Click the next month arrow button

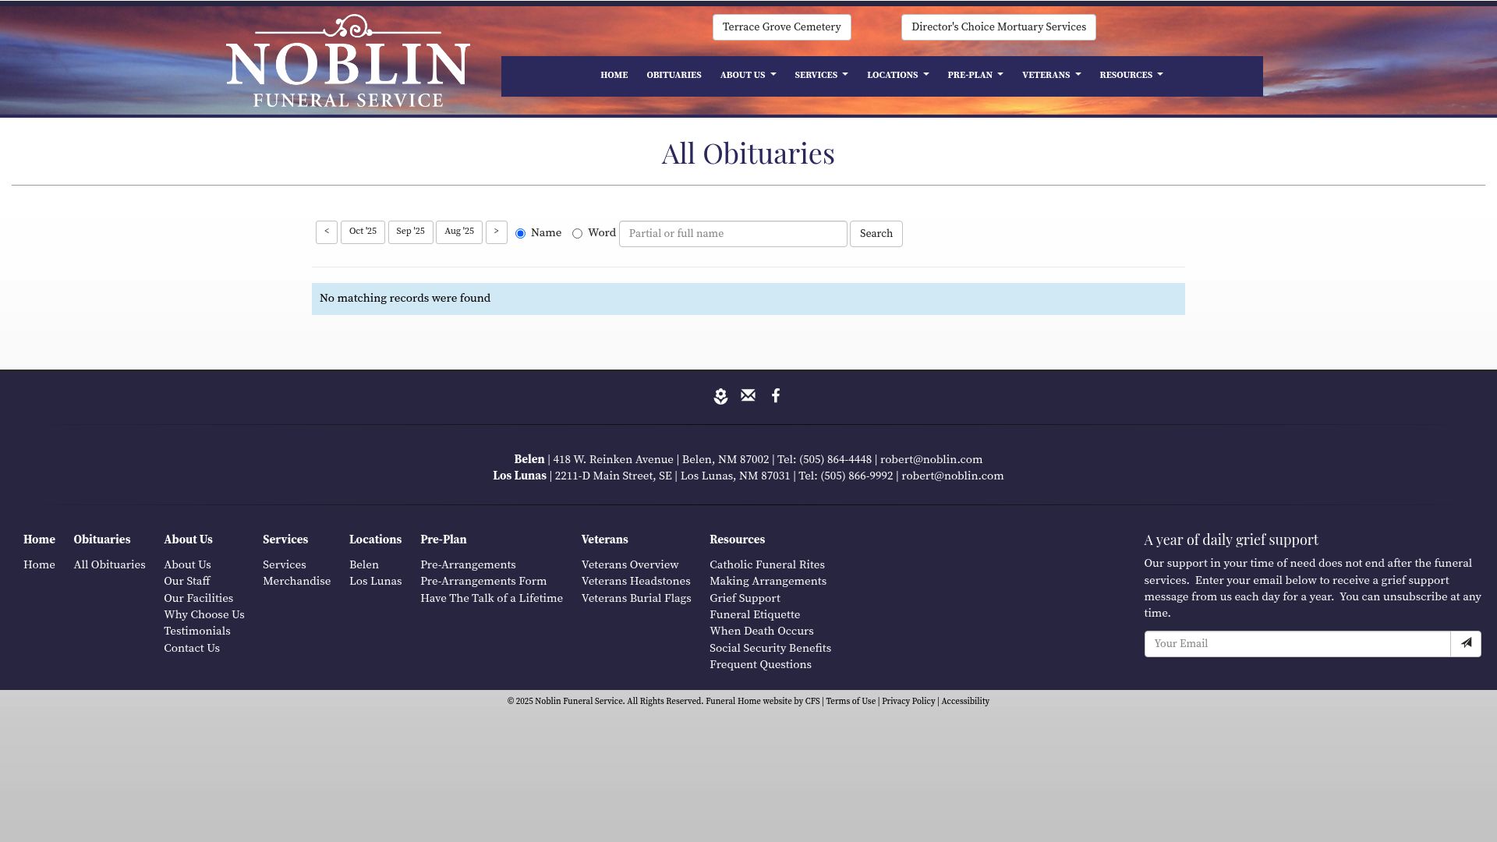coord(497,232)
